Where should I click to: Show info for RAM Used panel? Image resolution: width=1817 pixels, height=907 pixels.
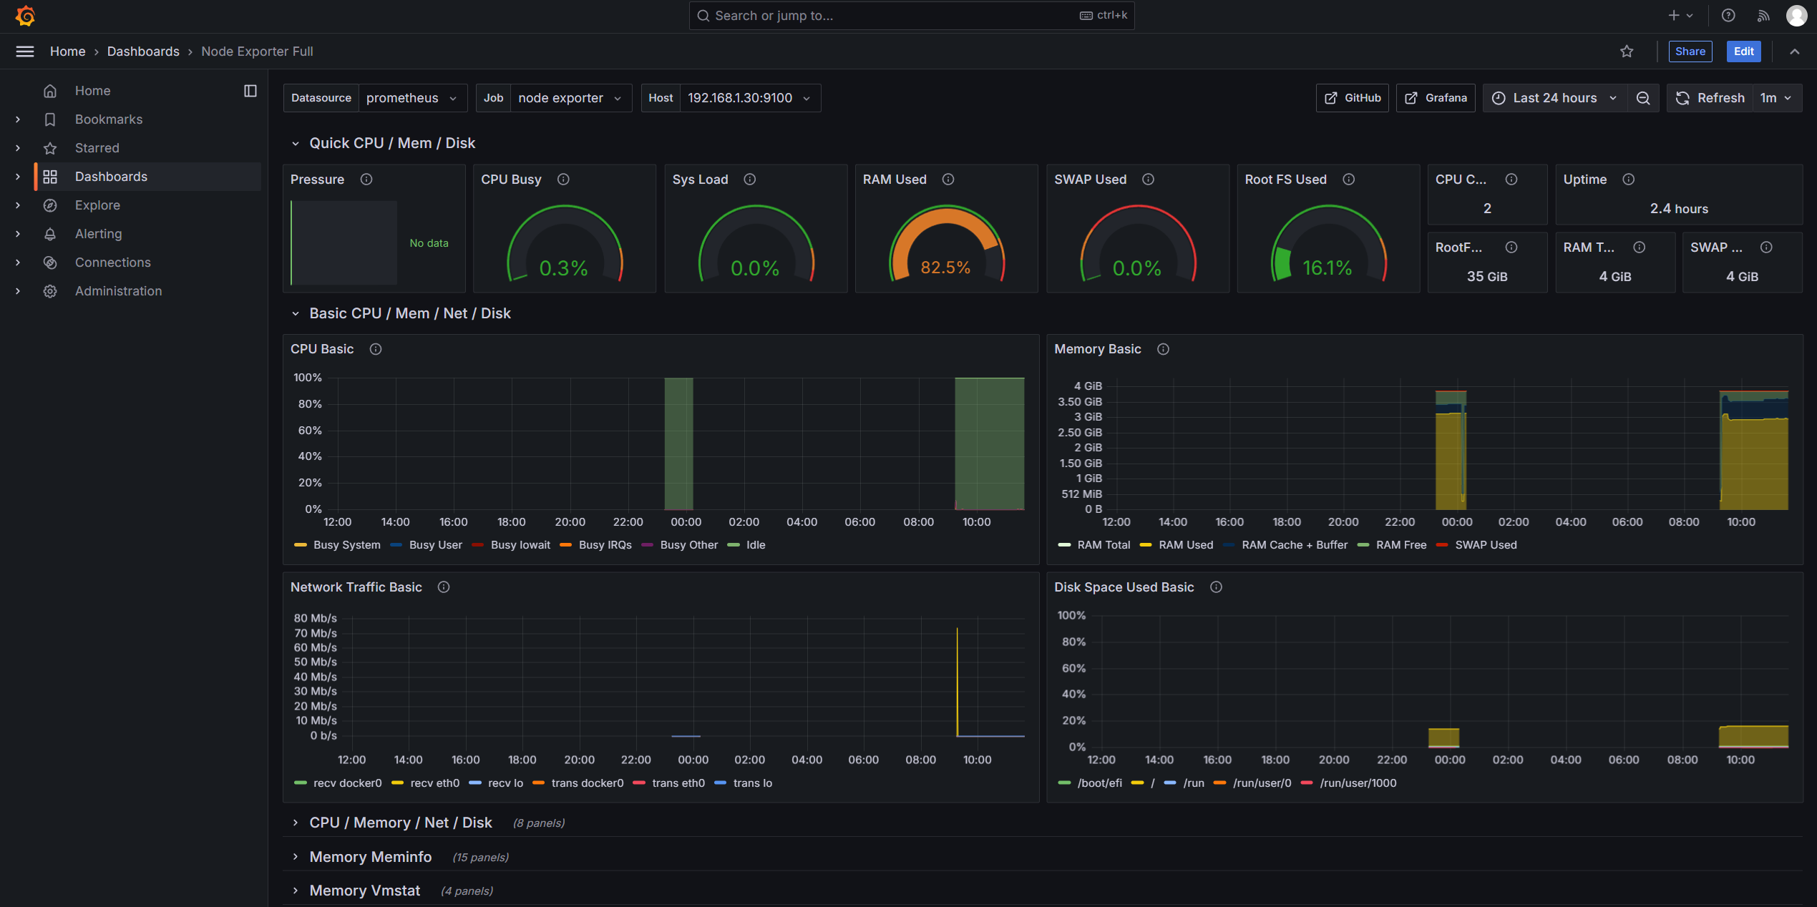pos(948,180)
